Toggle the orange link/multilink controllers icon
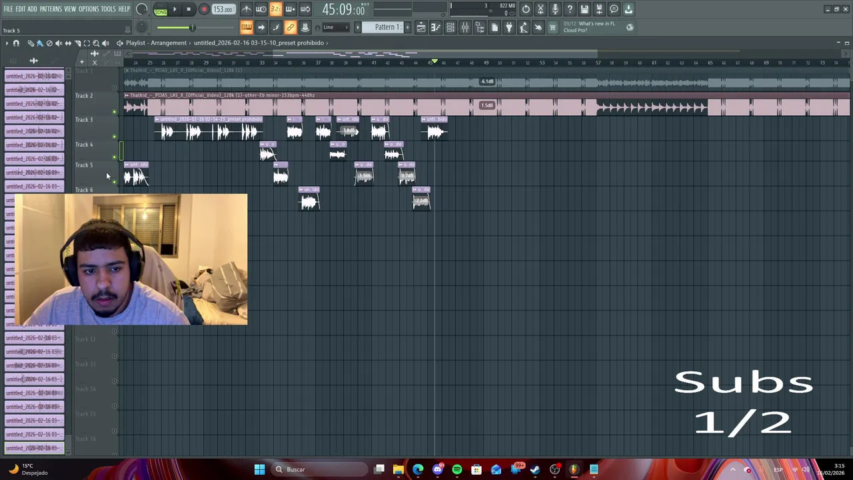853x480 pixels. pyautogui.click(x=291, y=27)
